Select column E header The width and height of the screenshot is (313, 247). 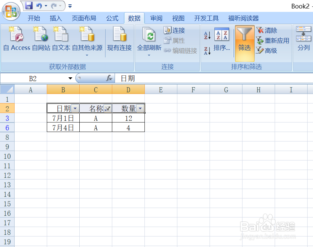click(x=161, y=90)
